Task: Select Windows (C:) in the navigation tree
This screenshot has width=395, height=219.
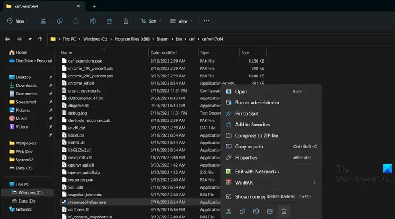Action: pos(28,193)
